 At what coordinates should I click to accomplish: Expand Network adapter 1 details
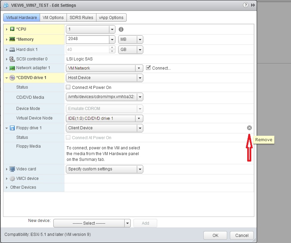[7, 68]
